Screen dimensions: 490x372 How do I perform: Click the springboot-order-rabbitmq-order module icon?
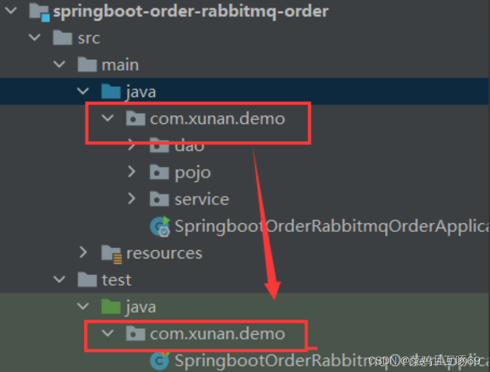point(39,11)
